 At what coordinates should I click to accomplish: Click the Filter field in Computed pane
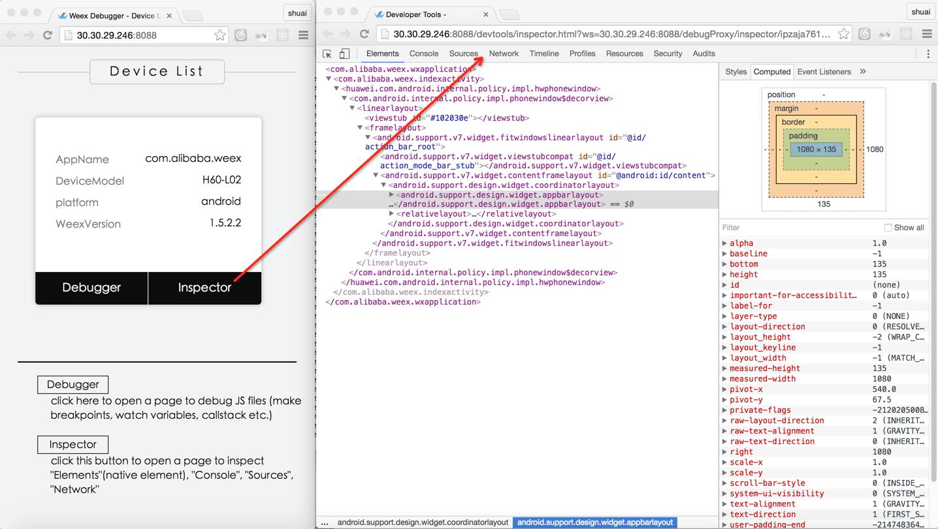click(x=800, y=228)
